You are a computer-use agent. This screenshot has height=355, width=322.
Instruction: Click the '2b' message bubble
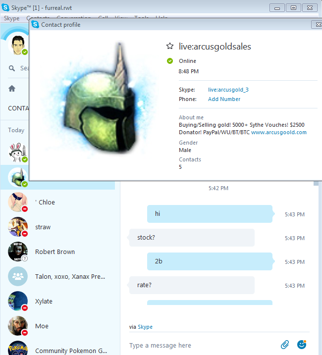[x=210, y=261]
